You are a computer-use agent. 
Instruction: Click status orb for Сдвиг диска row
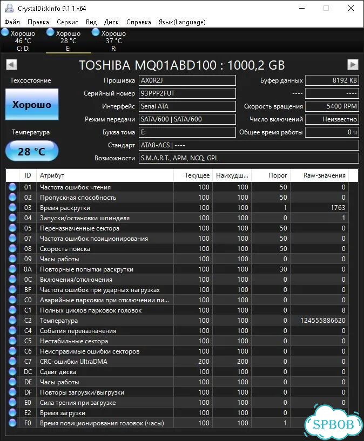pos(12,371)
